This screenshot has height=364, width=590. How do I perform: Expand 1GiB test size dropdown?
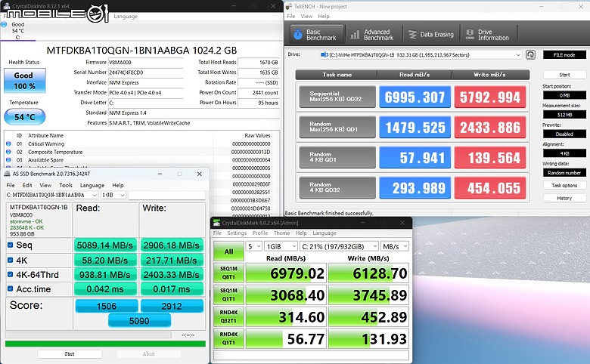click(x=281, y=246)
